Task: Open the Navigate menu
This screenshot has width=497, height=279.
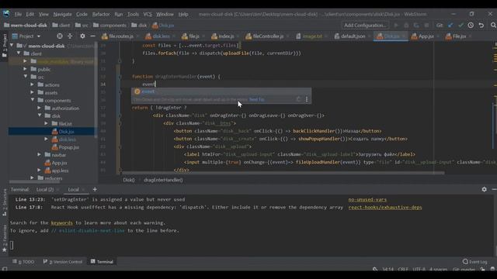Action: pos(62,14)
